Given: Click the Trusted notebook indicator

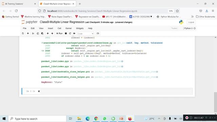Looking at the screenshot, I should [174, 28].
